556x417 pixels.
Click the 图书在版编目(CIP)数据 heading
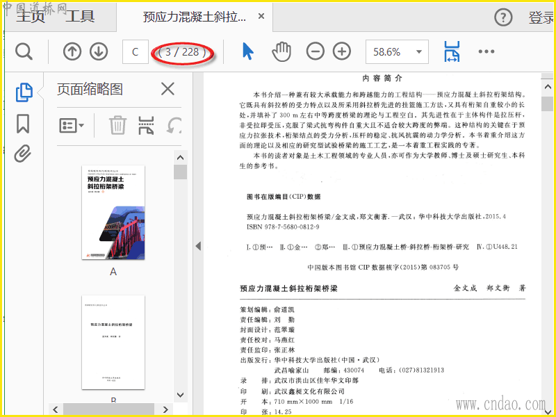click(284, 197)
